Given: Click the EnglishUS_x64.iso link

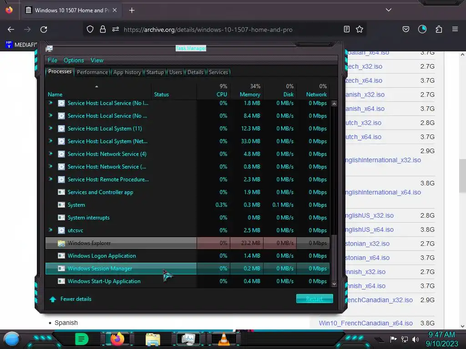Looking at the screenshot, I should (x=369, y=229).
